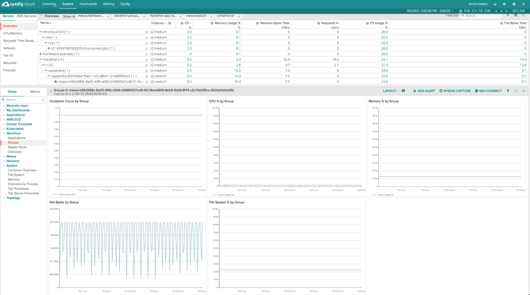Screen dimensions: 530x295
Task: Jump to previous time interval
Action: point(496,11)
